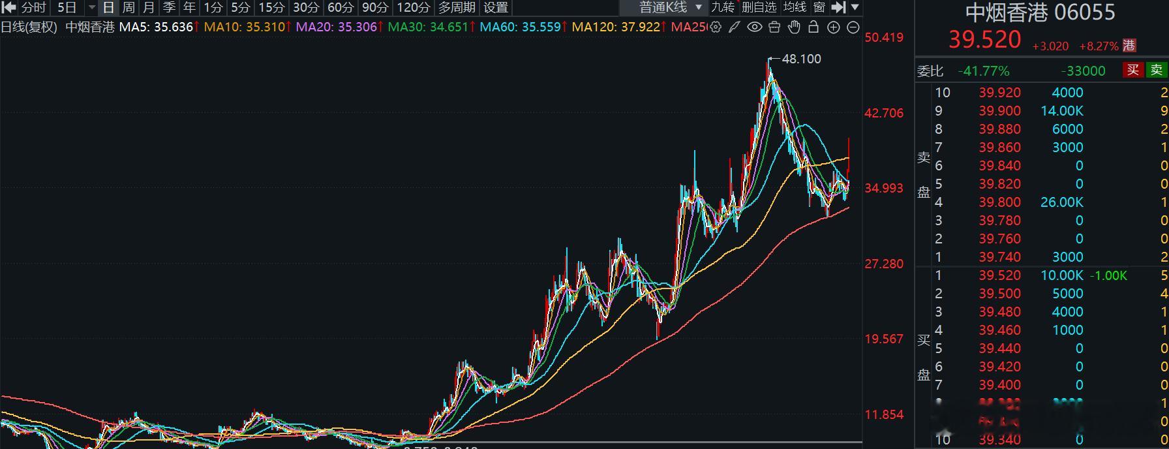1169x449 pixels.
Task: Click buy level 2 price 39.500
Action: coord(999,294)
